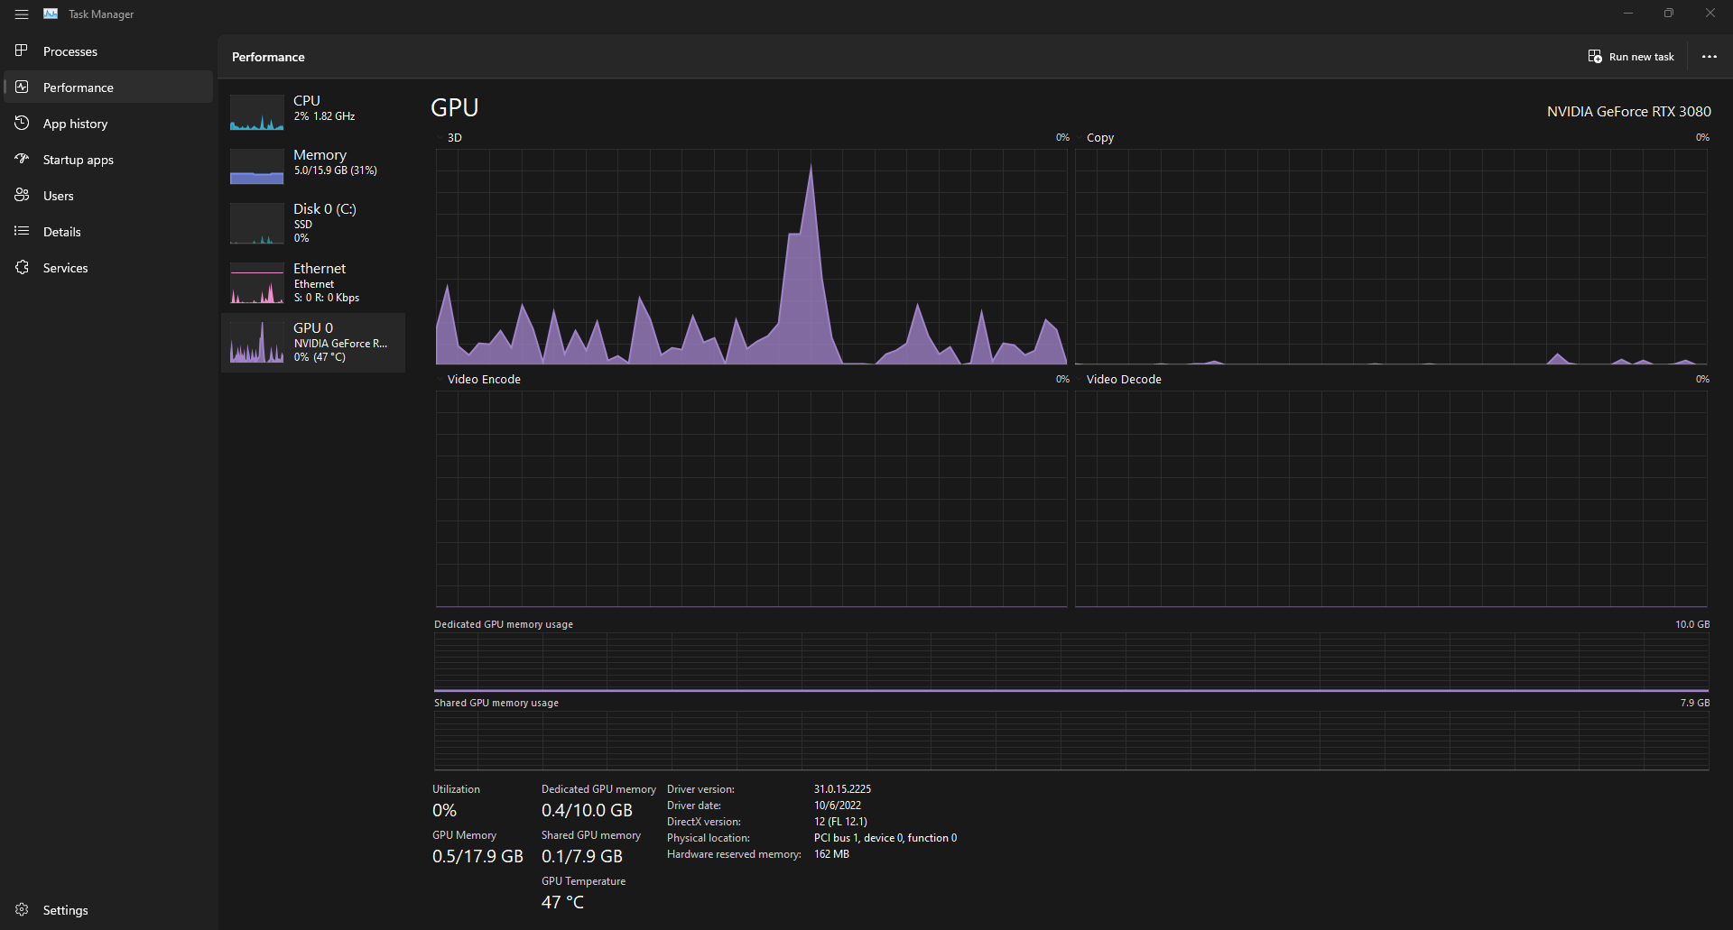1733x930 pixels.
Task: Click the App history clock icon
Action: click(22, 123)
